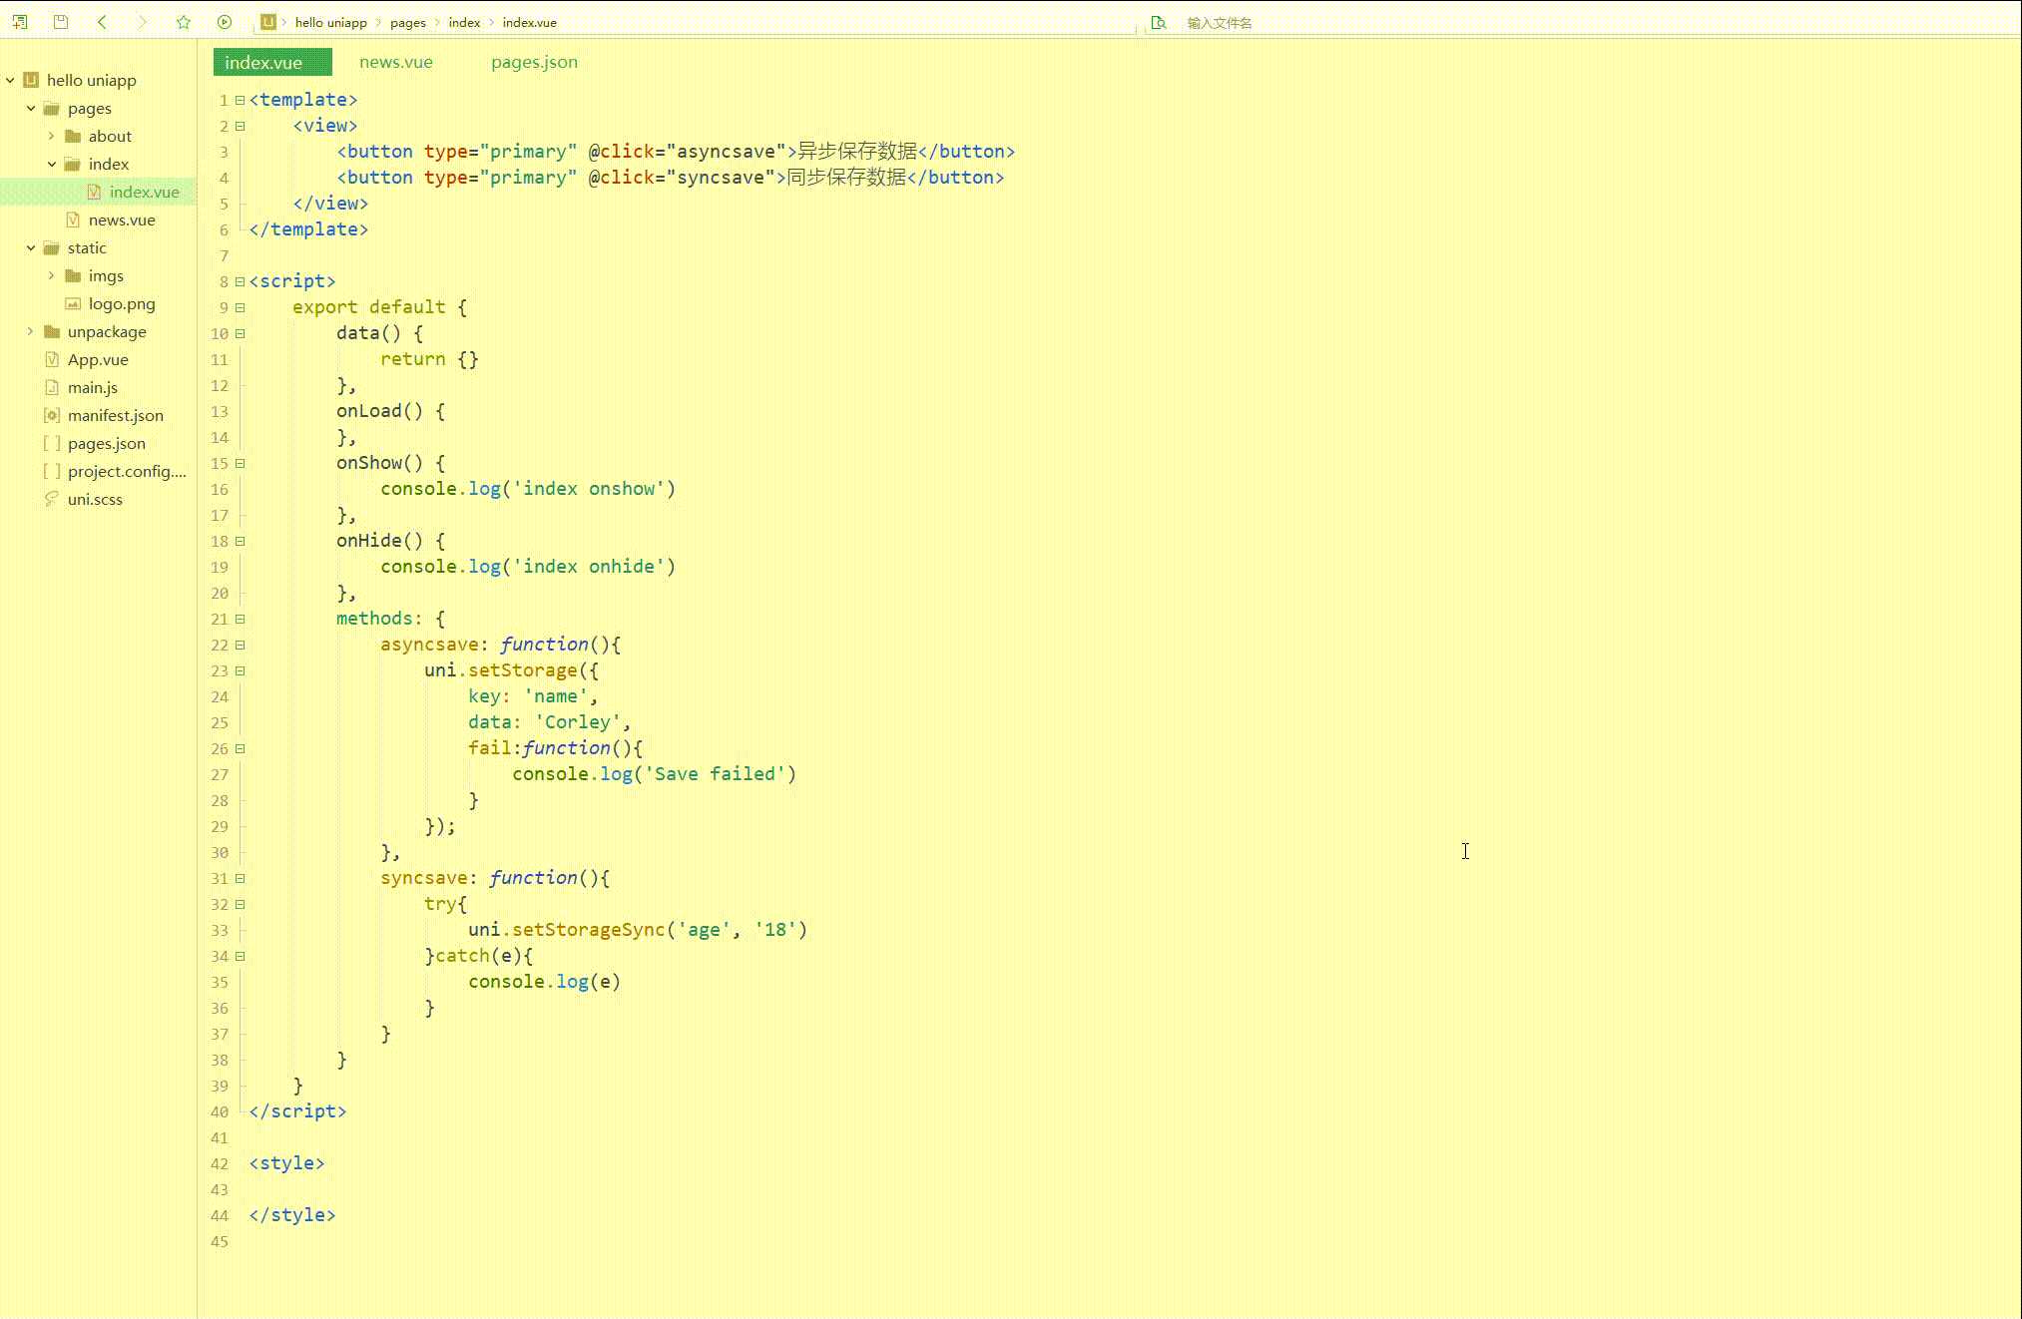Click the index folder icon
This screenshot has height=1319, width=2022.
[73, 164]
